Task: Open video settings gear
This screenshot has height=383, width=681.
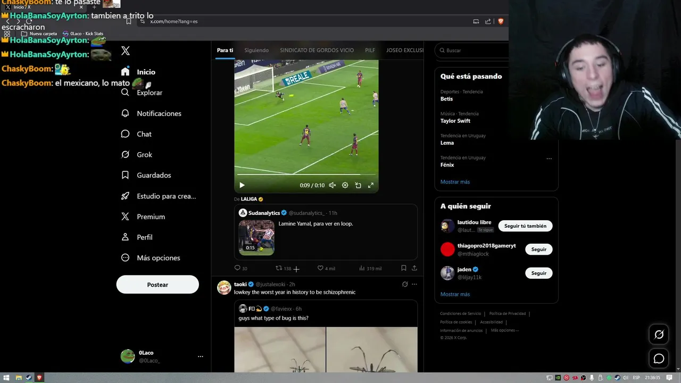Action: (345, 185)
